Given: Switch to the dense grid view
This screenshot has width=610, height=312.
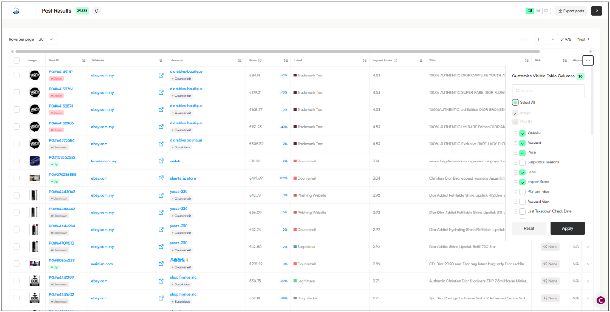Looking at the screenshot, I should pyautogui.click(x=546, y=11).
